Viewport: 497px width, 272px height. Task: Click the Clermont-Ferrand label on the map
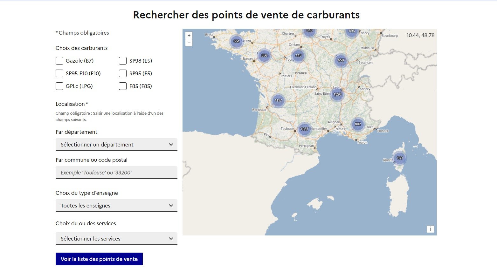click(x=303, y=87)
